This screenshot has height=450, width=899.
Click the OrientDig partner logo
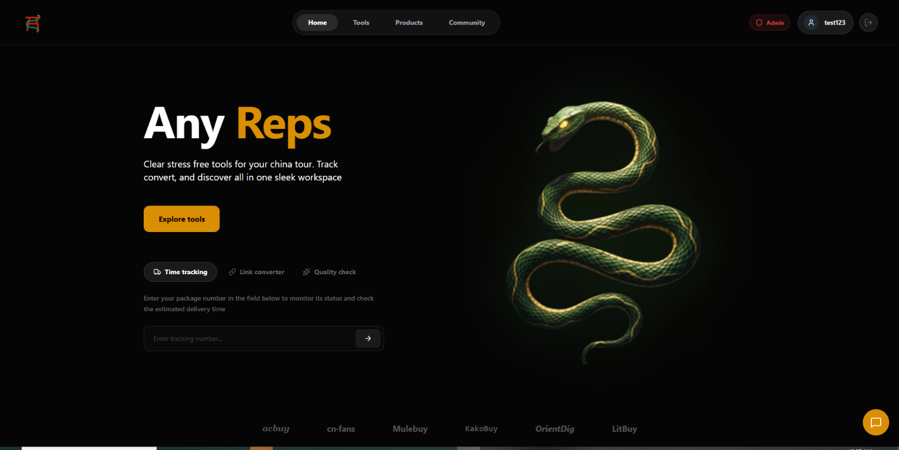(555, 429)
